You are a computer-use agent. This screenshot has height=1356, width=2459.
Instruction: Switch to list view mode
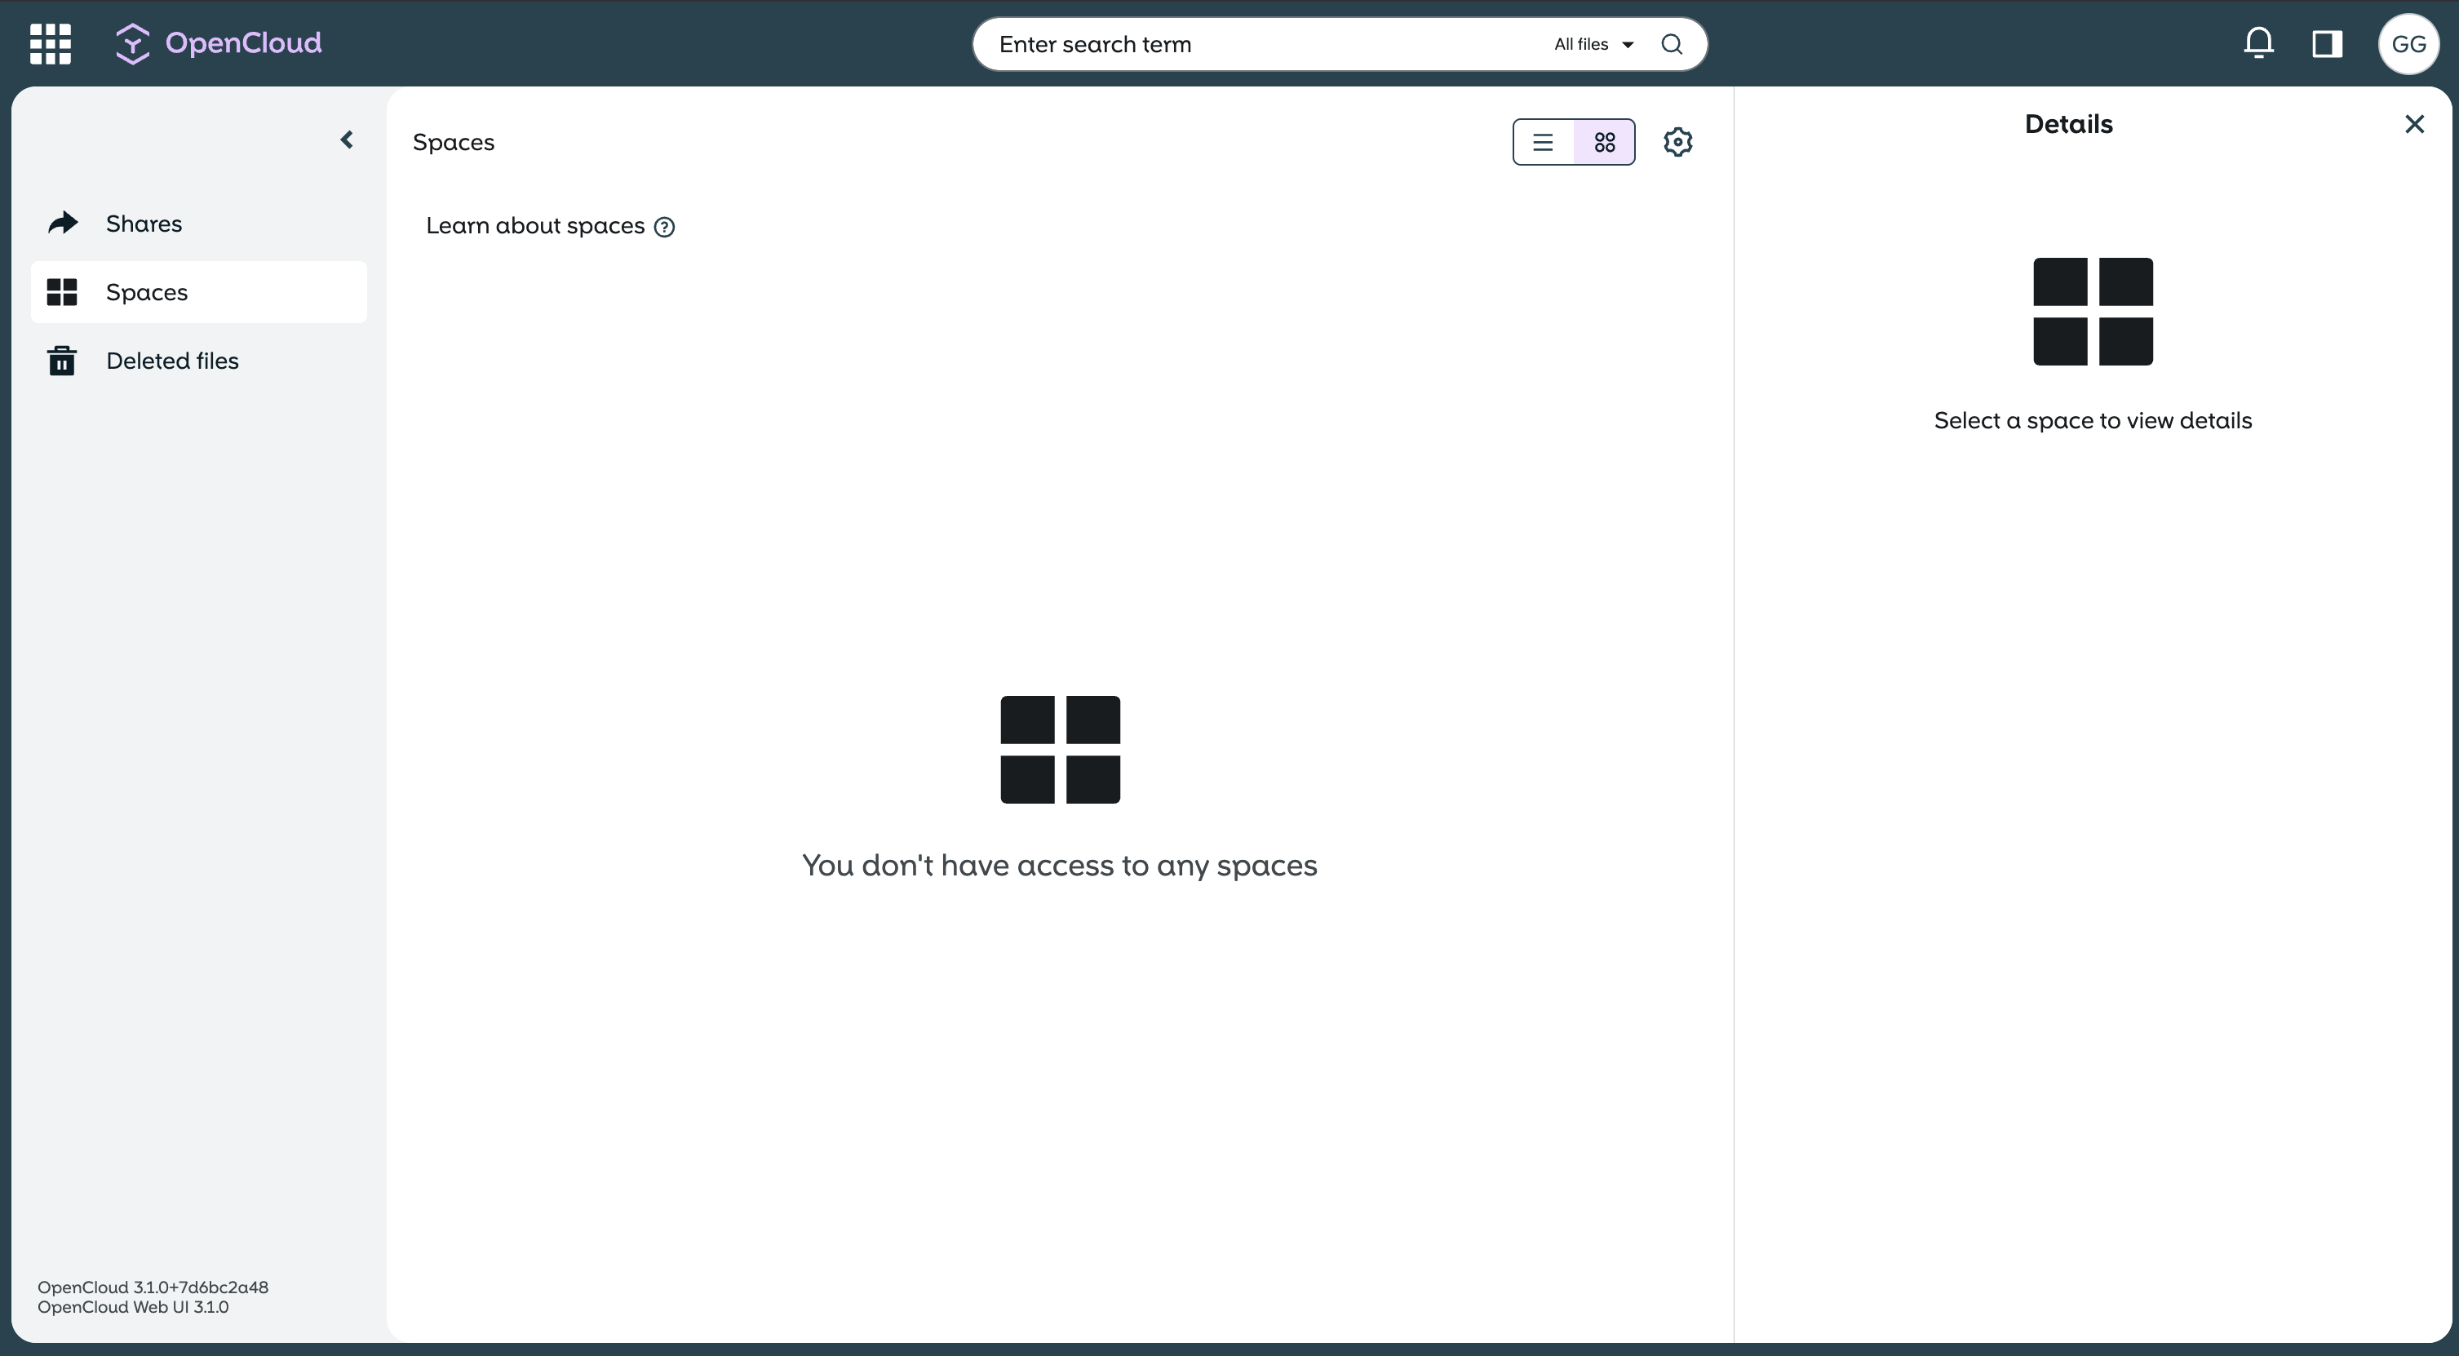click(1544, 142)
